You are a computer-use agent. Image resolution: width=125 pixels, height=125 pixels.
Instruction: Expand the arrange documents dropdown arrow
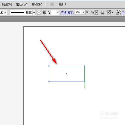(66, 4)
